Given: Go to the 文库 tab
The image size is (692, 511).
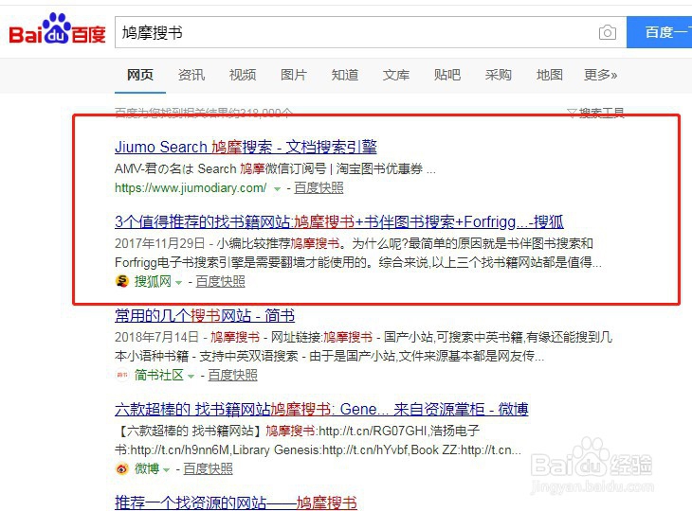Looking at the screenshot, I should pyautogui.click(x=396, y=75).
